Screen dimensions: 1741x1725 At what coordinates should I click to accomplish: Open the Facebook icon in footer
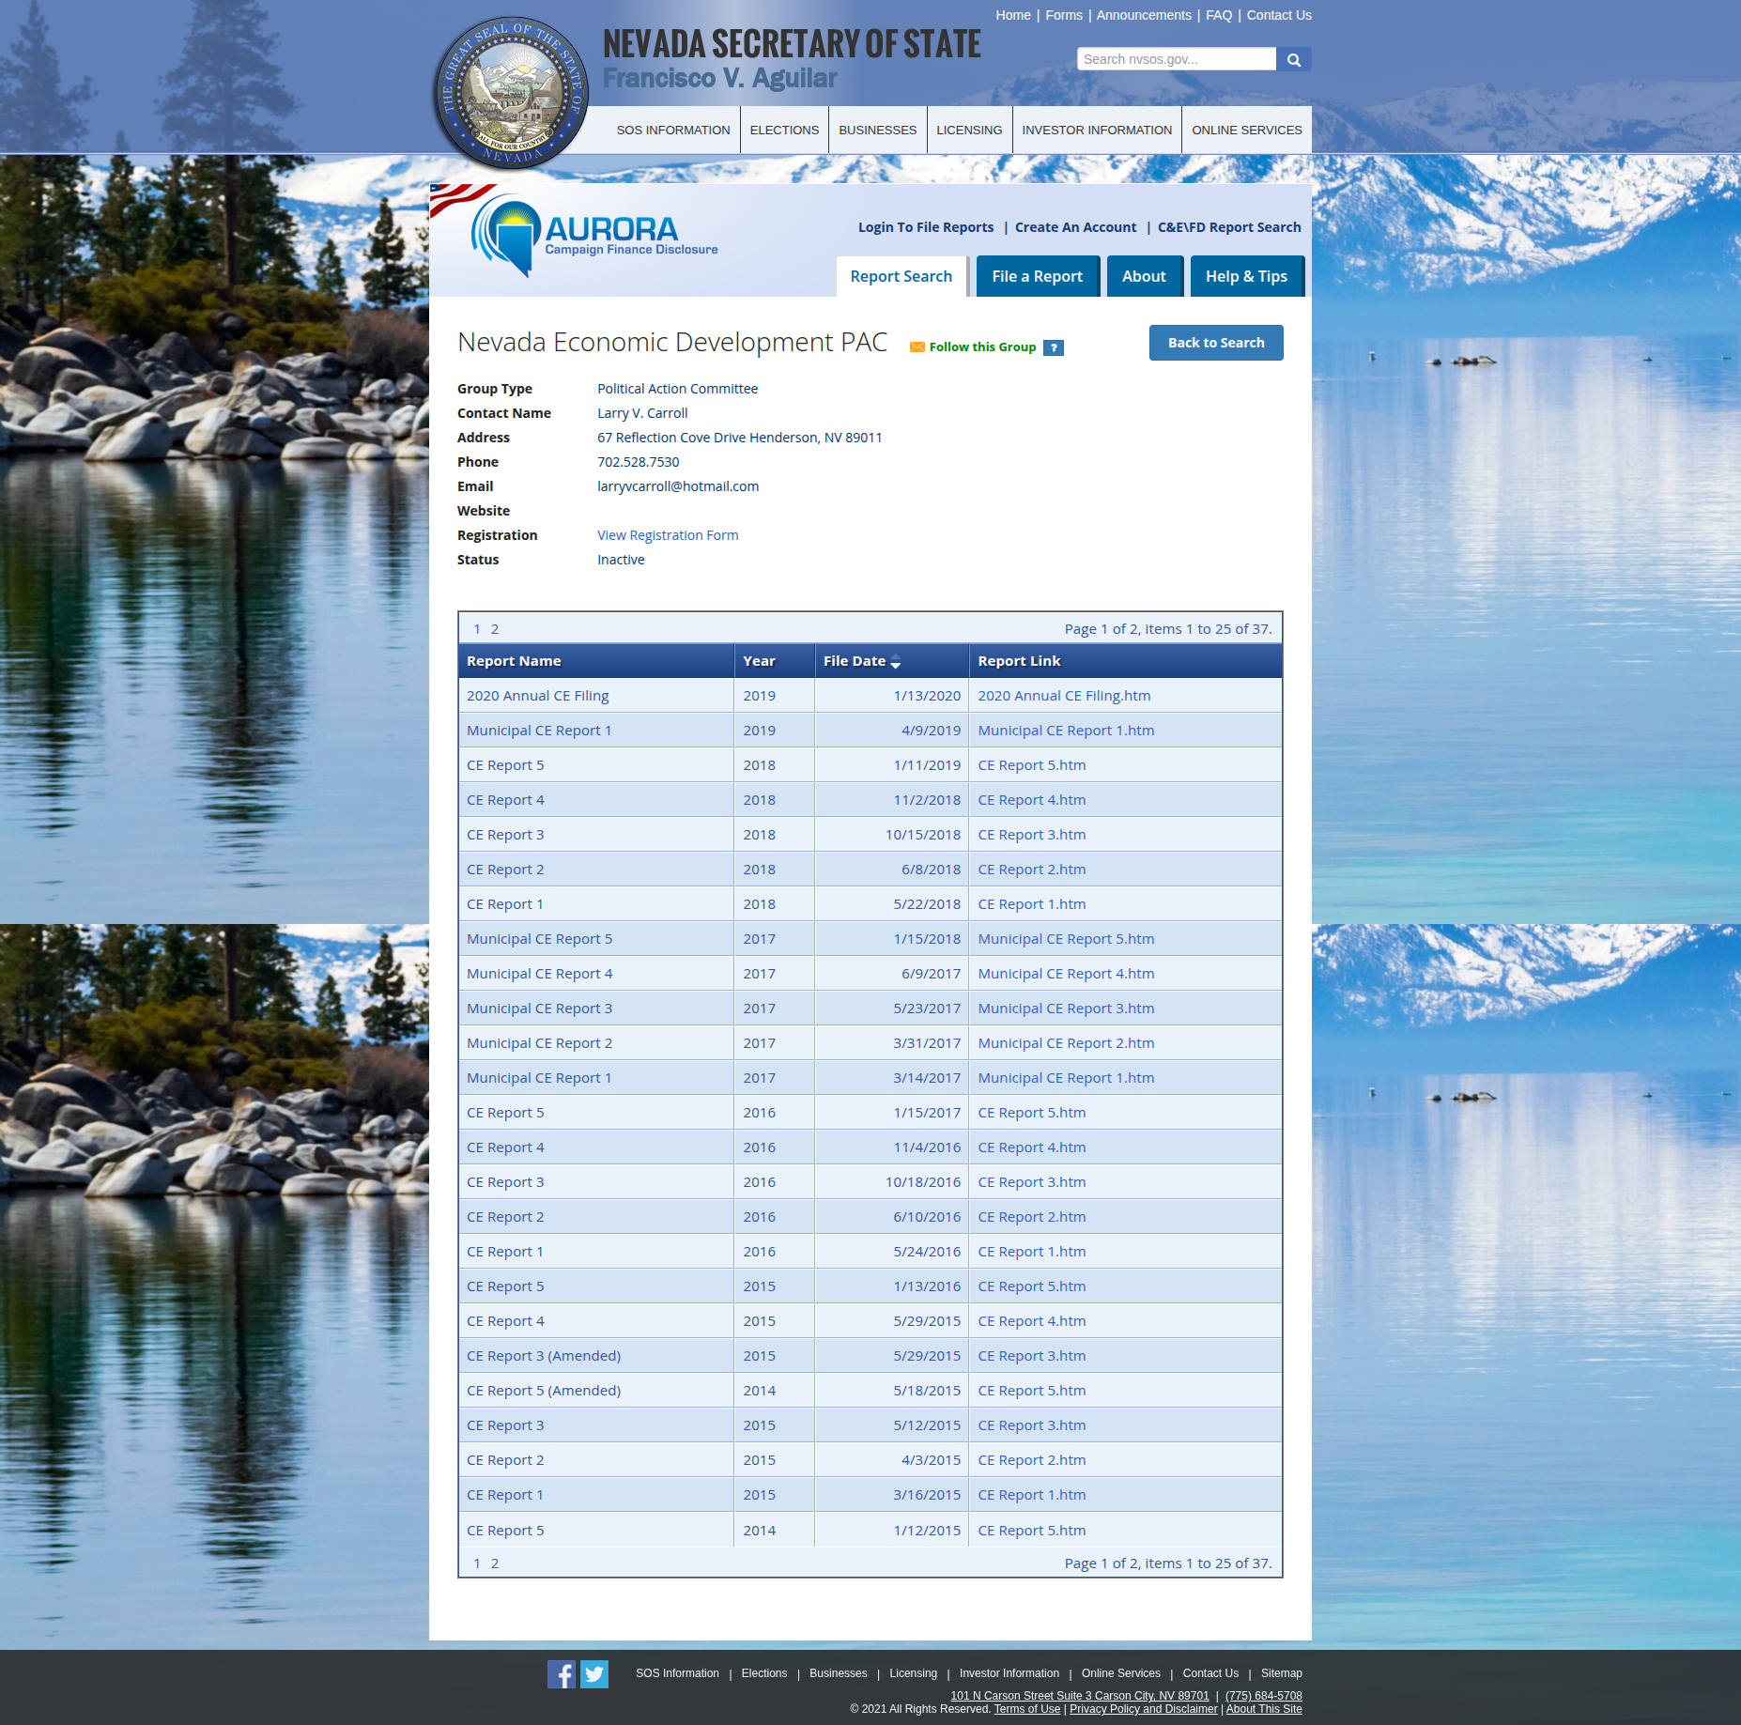coord(561,1673)
